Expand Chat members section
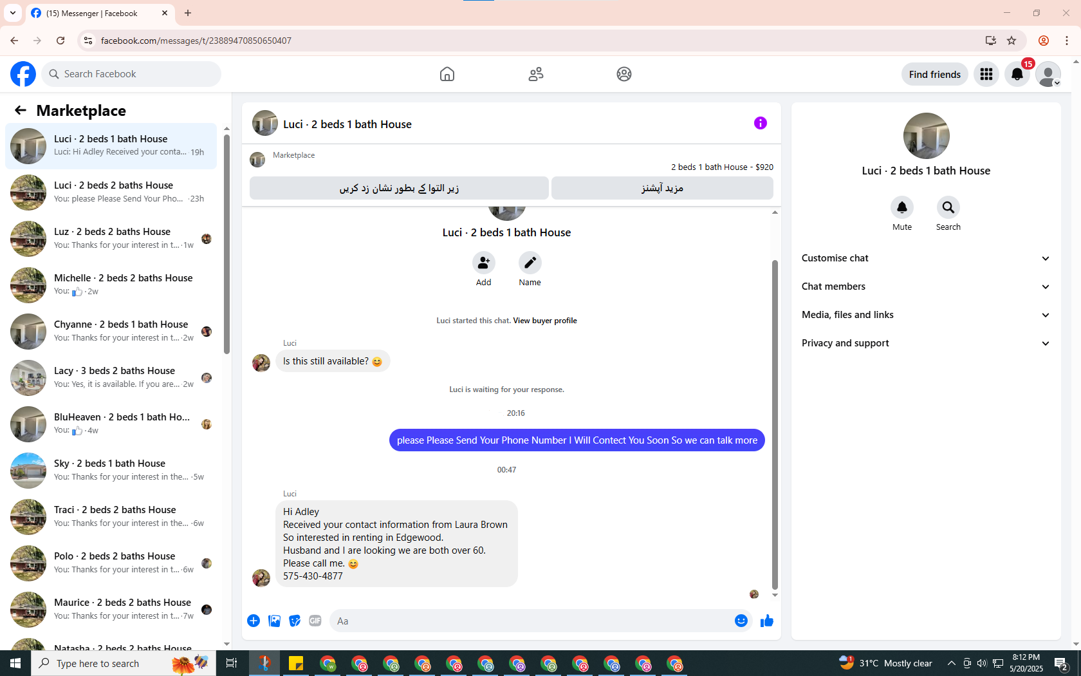The image size is (1081, 676). coord(926,286)
